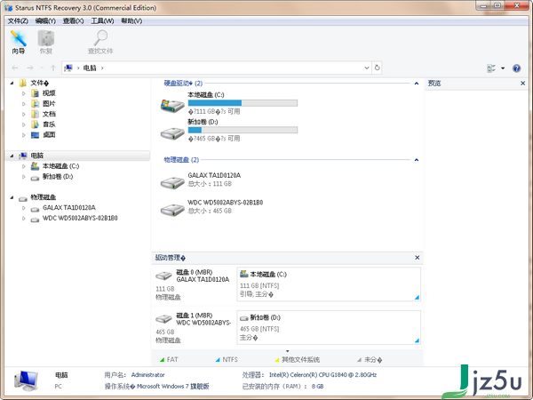Collapse the 硬盘驱动器 (2) group
Image resolution: width=533 pixels, height=400 pixels.
point(417,84)
